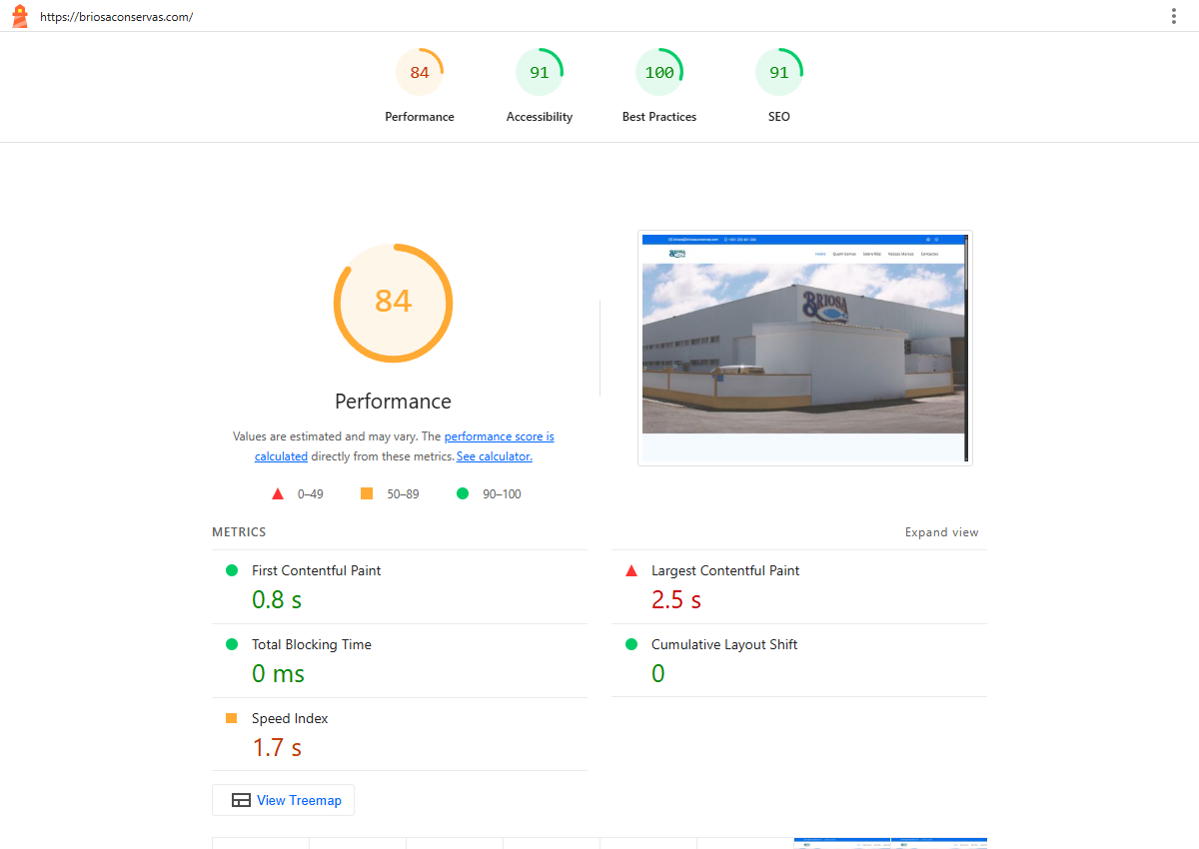
Task: Open the final page screenshot thumbnail
Action: coord(805,349)
